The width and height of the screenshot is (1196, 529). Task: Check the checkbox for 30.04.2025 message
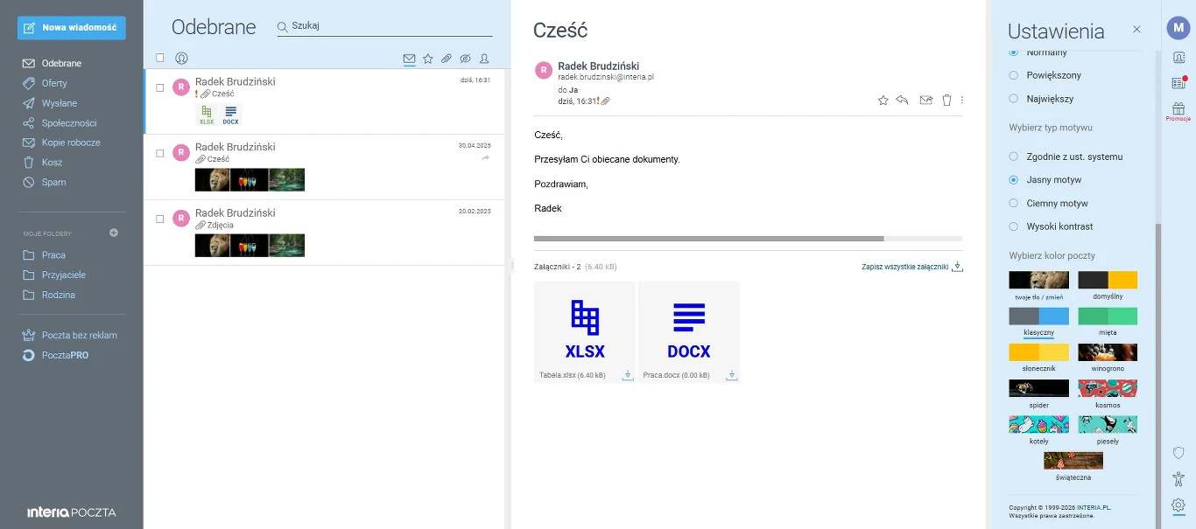pos(160,153)
